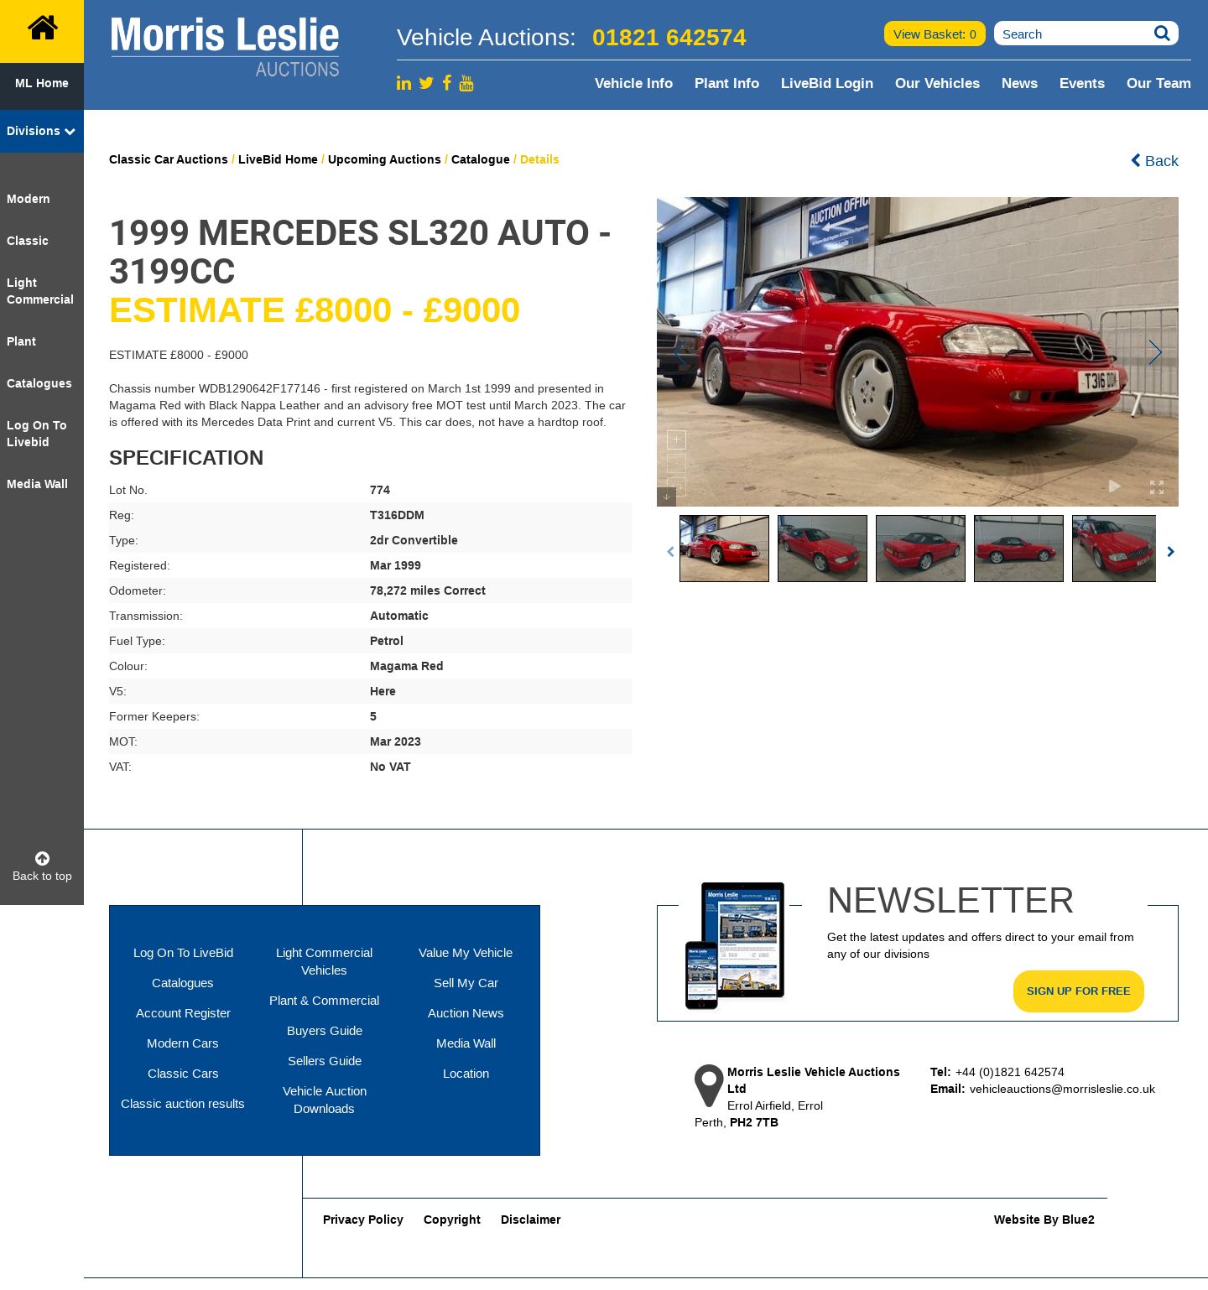1208x1290 pixels.
Task: Open the Our Team menu item
Action: [x=1159, y=83]
